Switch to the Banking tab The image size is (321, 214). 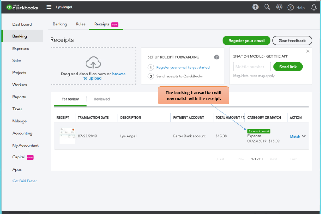pyautogui.click(x=60, y=24)
